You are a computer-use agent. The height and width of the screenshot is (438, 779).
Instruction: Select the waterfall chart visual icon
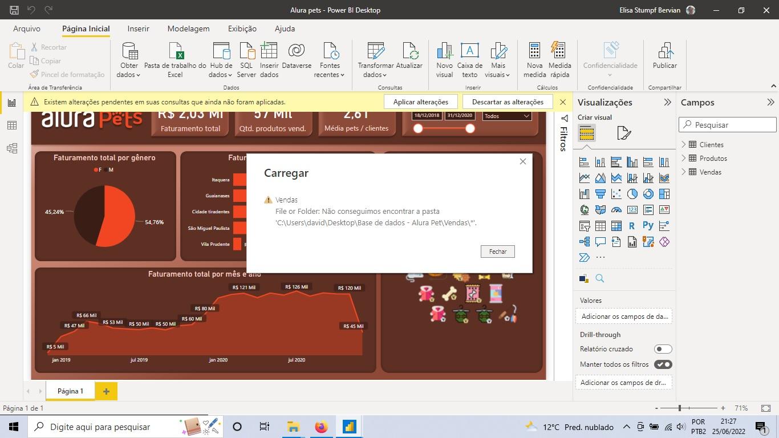coord(584,194)
